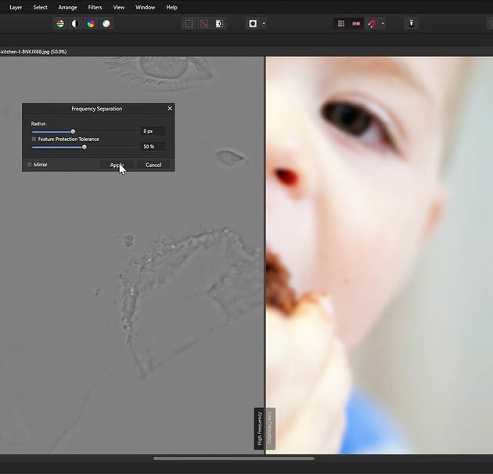Viewport: 493px width, 474px height.
Task: Click the Auto Levels toolbar icon
Action: pos(59,24)
